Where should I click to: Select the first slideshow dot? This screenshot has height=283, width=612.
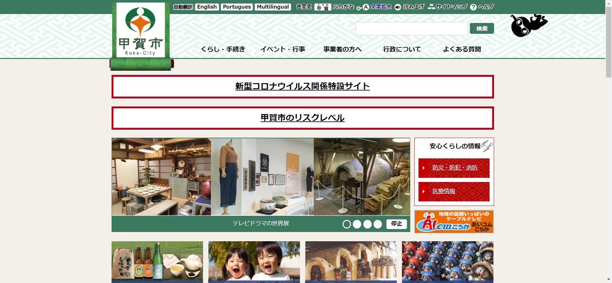pos(347,224)
